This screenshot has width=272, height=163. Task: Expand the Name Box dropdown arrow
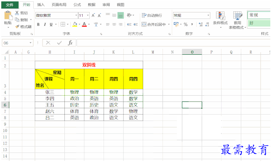point(31,43)
